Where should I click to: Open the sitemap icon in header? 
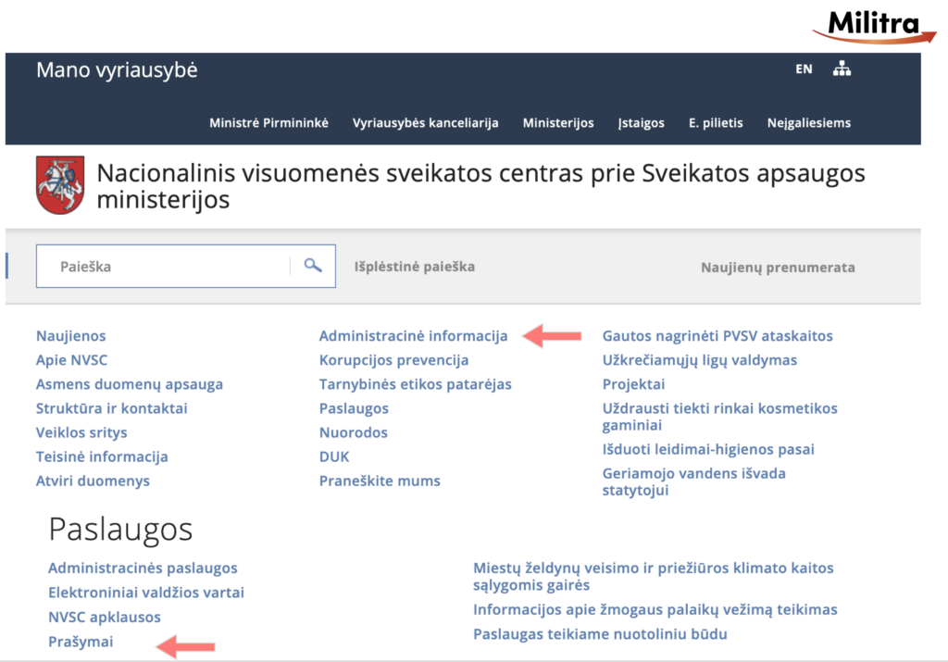coord(842,69)
